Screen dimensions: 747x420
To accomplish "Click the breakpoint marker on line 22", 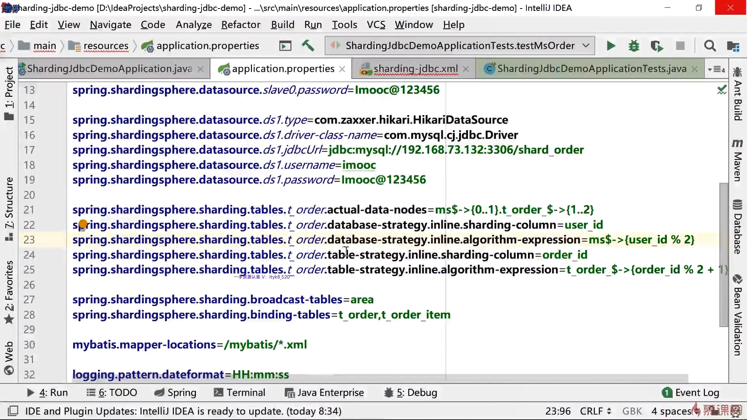I will pos(83,224).
